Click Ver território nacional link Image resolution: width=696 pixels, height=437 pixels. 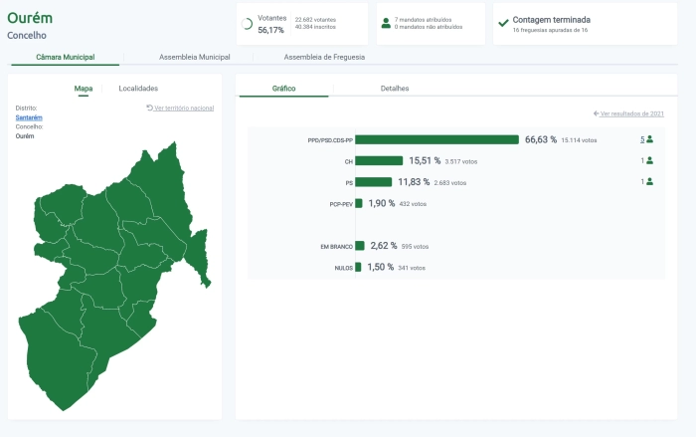[x=184, y=108]
